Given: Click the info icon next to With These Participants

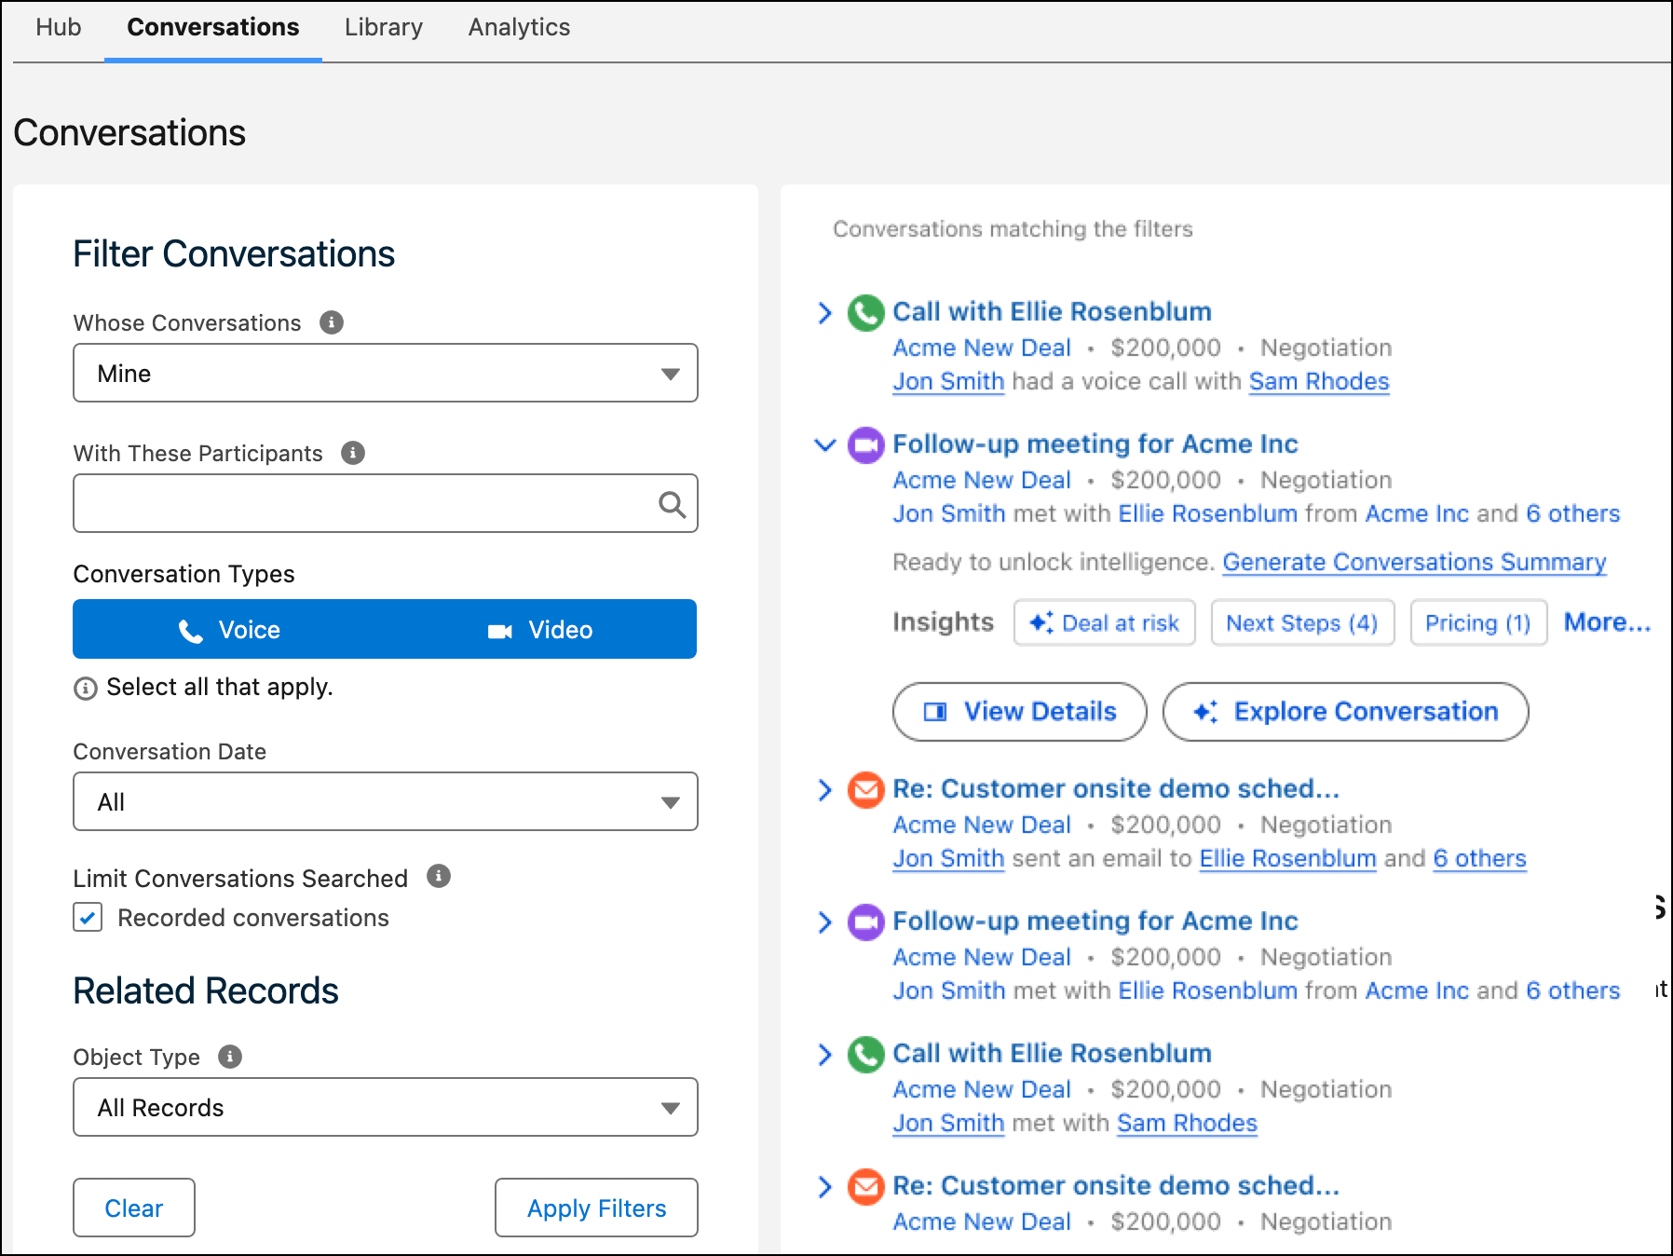Looking at the screenshot, I should pyautogui.click(x=353, y=453).
